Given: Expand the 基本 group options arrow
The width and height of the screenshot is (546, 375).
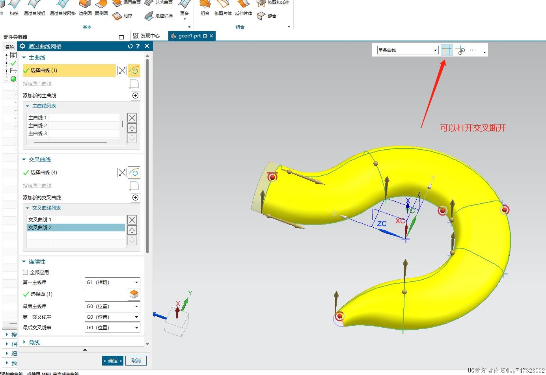Looking at the screenshot, I should tap(190, 27).
